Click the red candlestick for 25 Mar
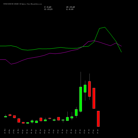This screenshot has height=138, width=138. [x=10, y=115]
